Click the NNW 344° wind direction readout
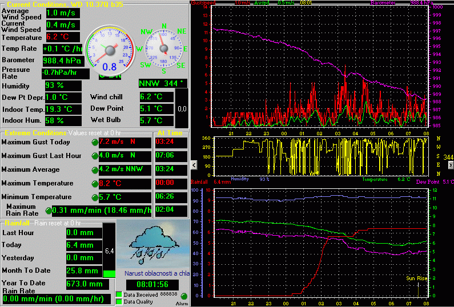The image size is (454, 307). point(163,83)
